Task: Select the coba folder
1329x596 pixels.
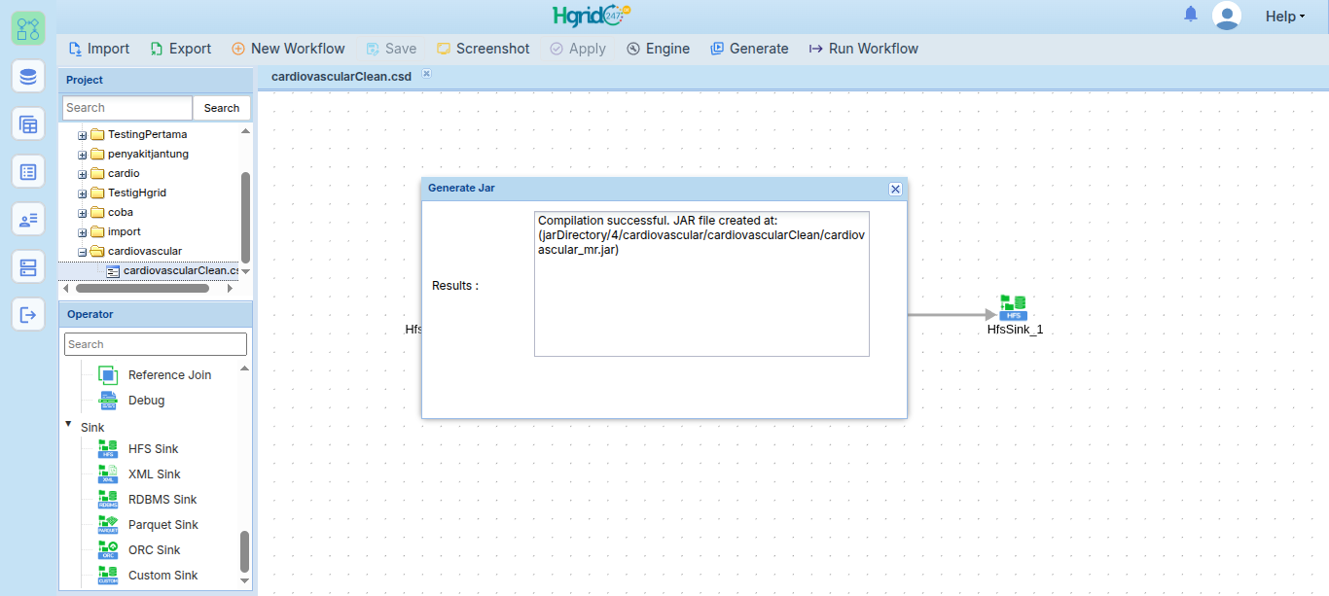Action: (121, 212)
